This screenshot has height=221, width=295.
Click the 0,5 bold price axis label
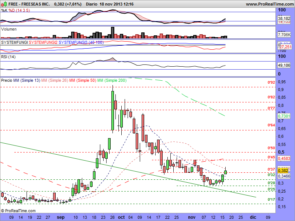click(x=281, y=152)
